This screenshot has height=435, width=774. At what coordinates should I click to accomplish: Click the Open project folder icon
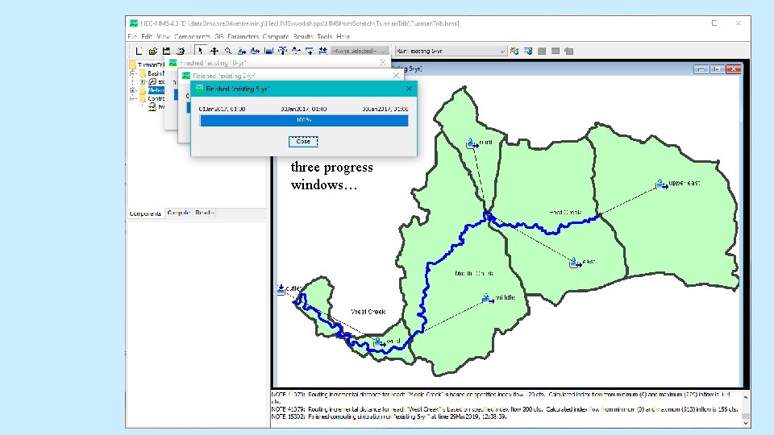tap(153, 51)
